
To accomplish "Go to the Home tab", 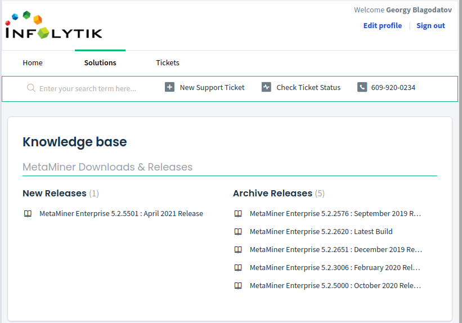I will point(33,63).
